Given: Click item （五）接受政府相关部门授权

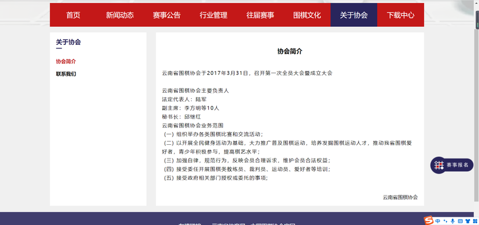Looking at the screenshot, I should tap(216, 178).
